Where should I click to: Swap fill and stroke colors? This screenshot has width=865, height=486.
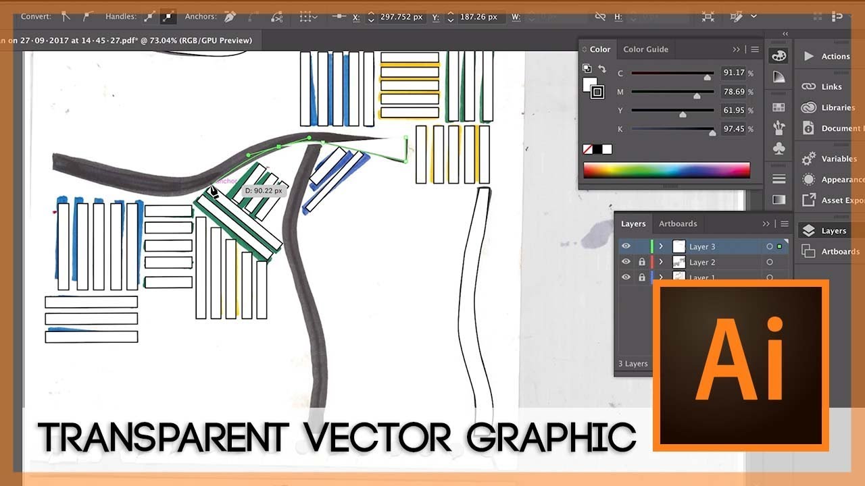click(x=601, y=69)
